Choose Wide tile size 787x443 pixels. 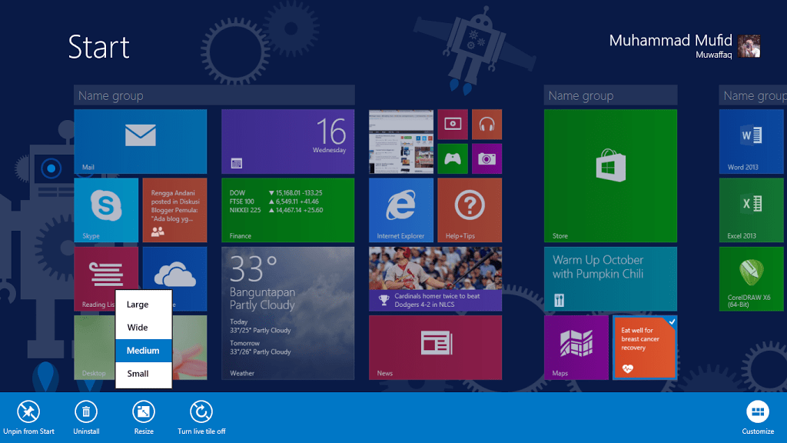[144, 328]
